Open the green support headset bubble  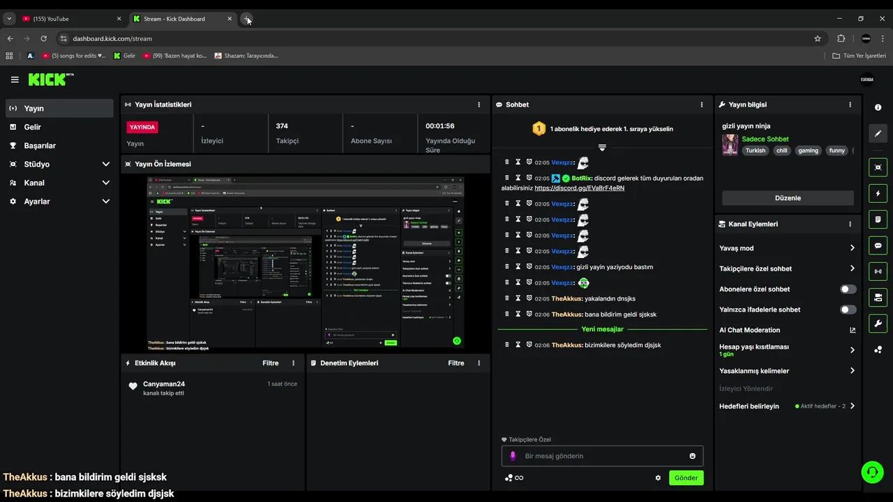pos(871,472)
